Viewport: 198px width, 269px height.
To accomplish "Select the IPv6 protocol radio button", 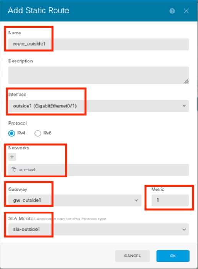I will (x=38, y=133).
